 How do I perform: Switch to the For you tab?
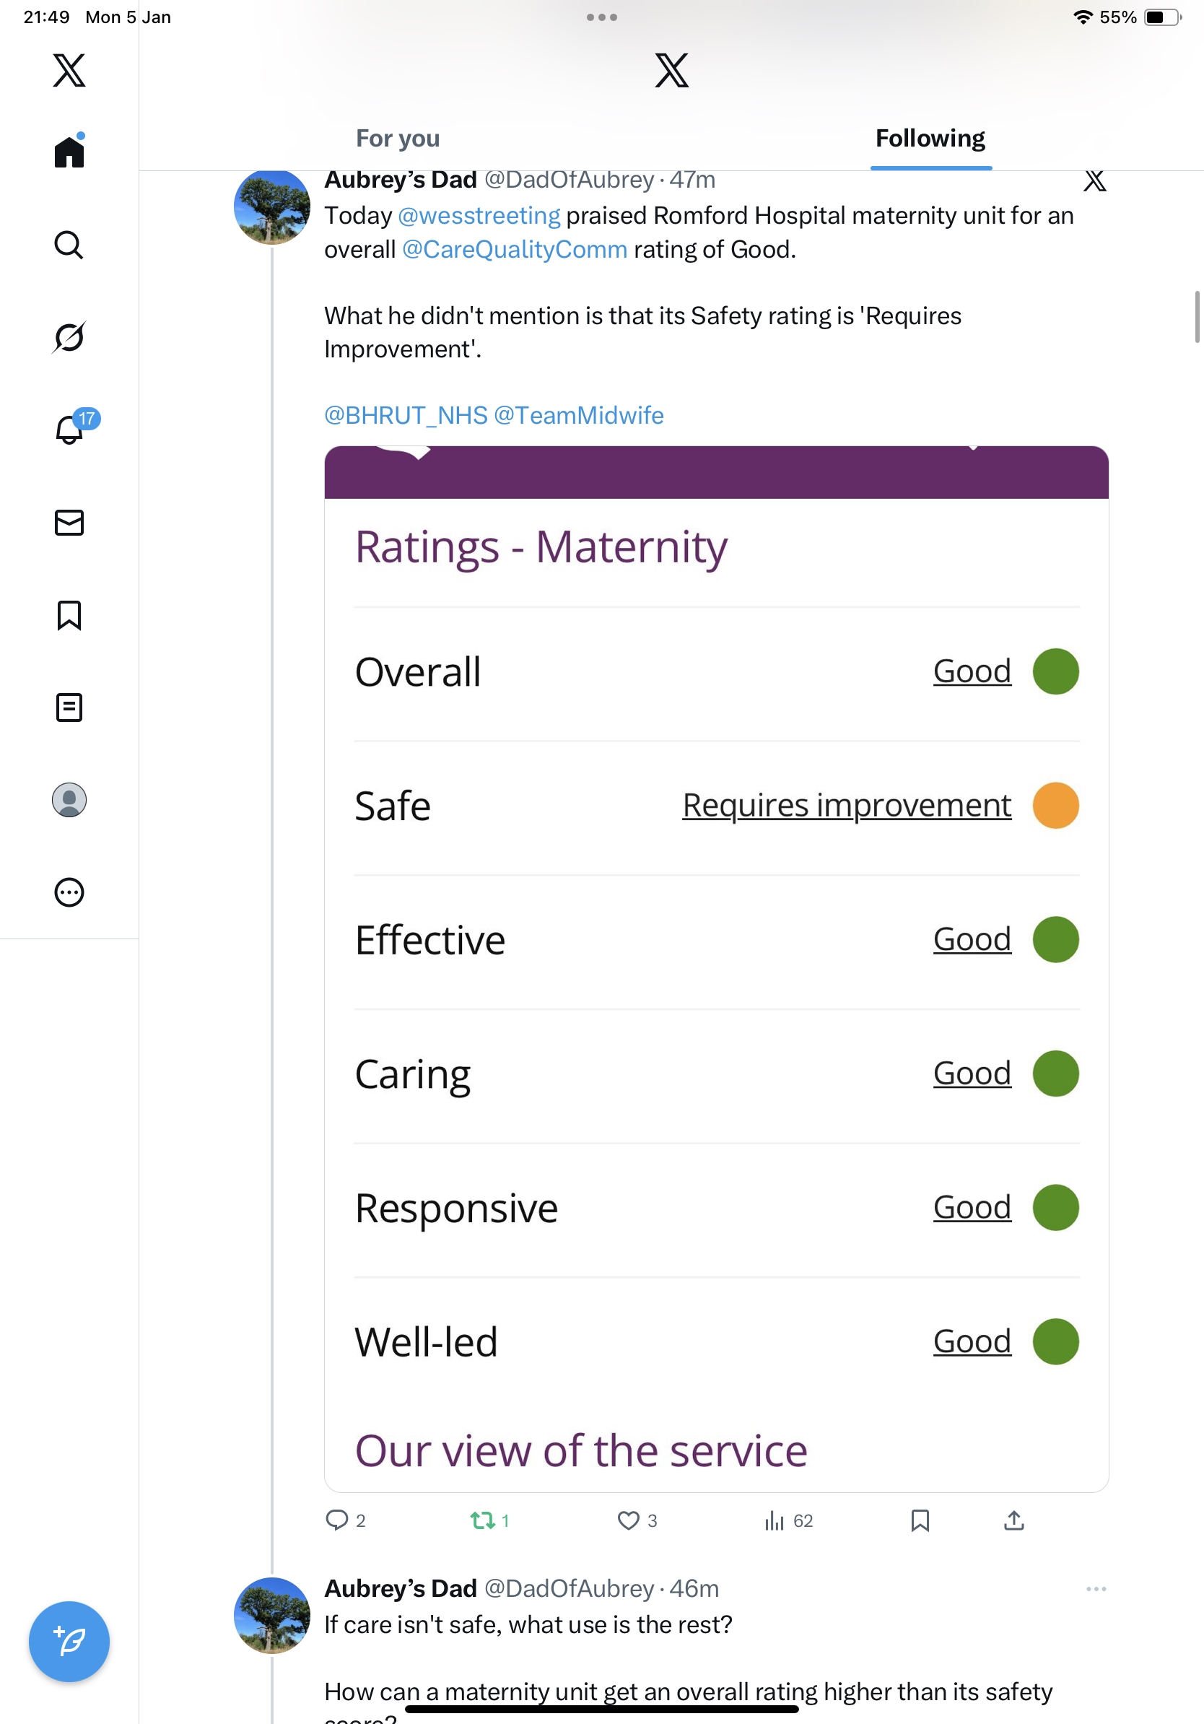[398, 139]
